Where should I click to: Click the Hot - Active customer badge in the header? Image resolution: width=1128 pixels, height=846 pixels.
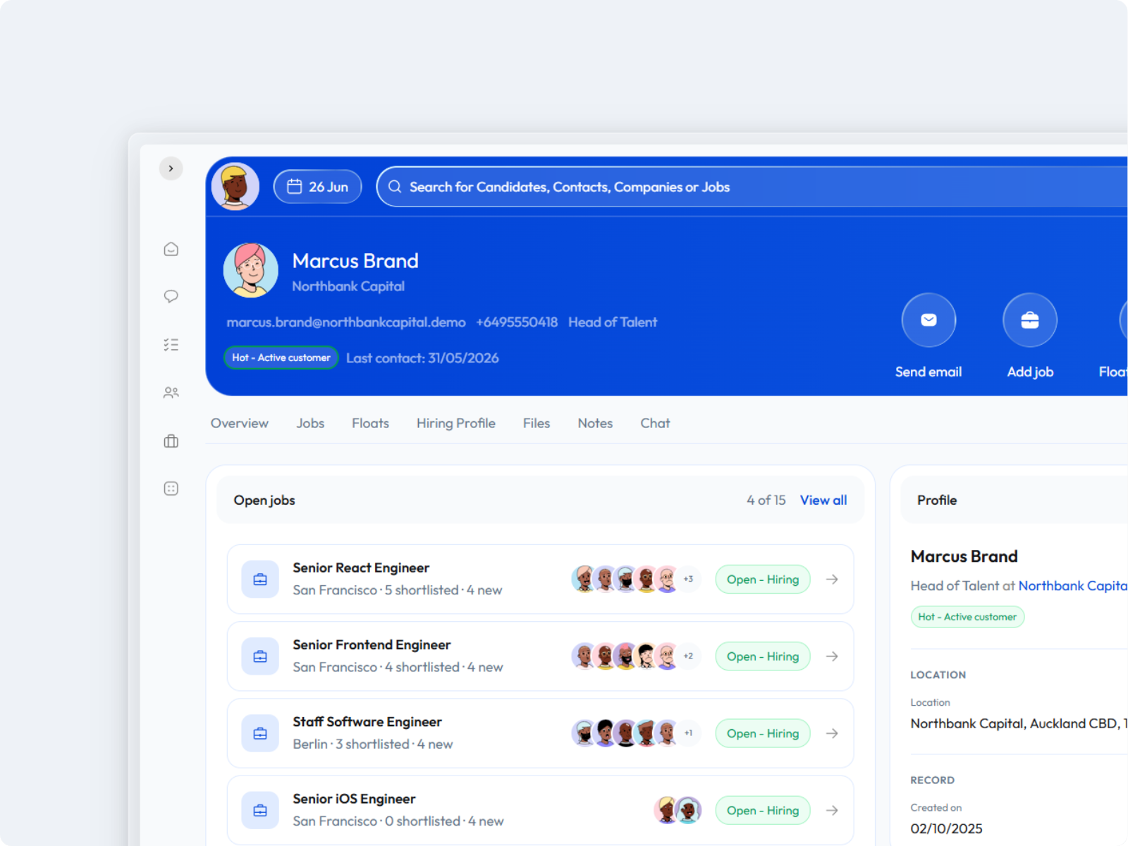coord(281,357)
